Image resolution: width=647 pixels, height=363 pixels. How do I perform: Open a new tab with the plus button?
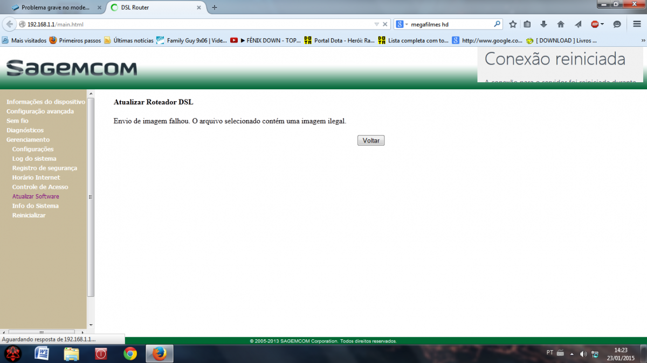(x=215, y=8)
